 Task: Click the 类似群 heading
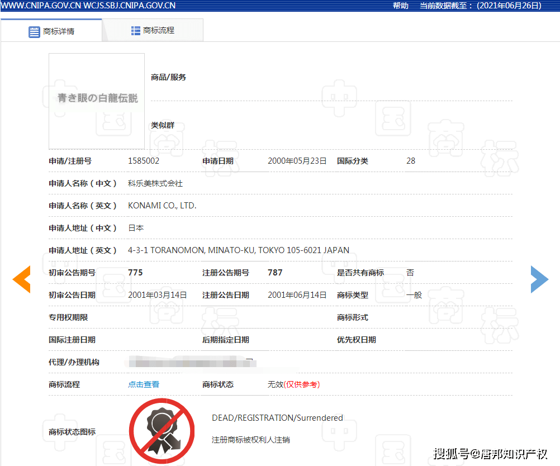(163, 125)
